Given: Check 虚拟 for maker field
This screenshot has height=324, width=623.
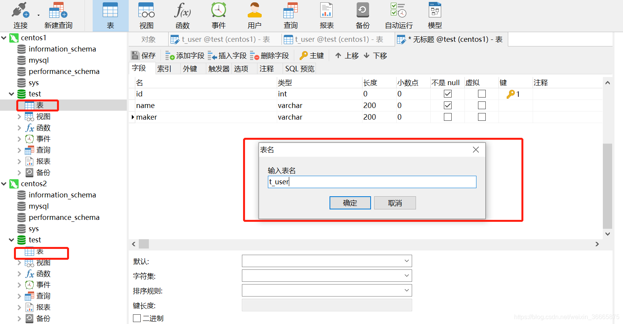Looking at the screenshot, I should pos(482,117).
